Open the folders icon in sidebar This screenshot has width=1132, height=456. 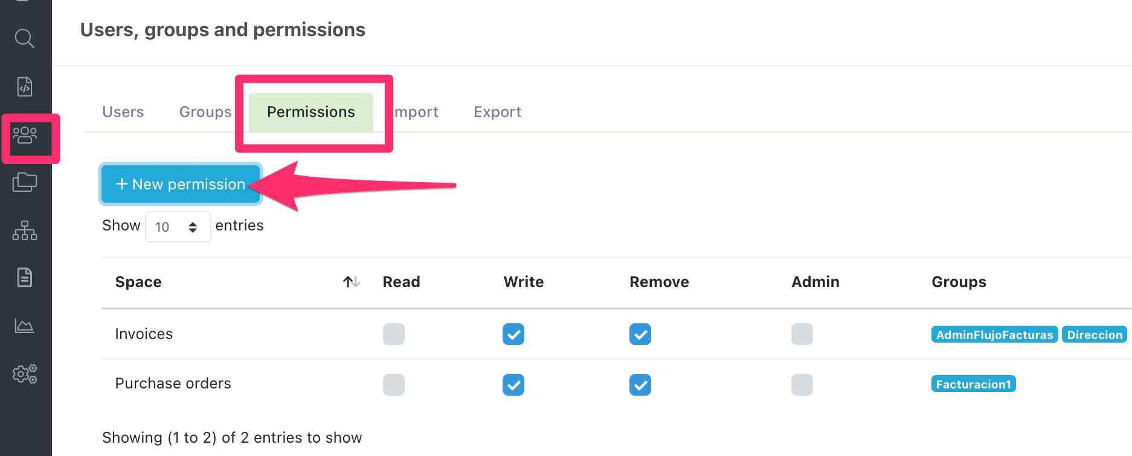click(x=25, y=182)
